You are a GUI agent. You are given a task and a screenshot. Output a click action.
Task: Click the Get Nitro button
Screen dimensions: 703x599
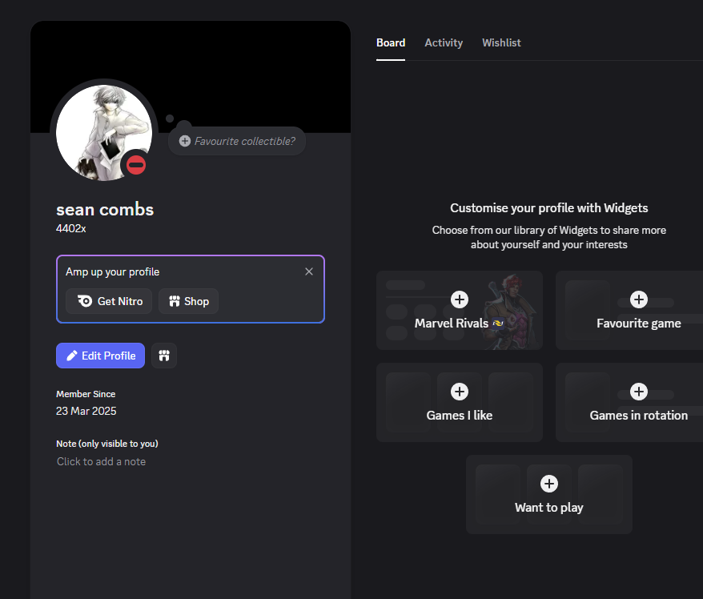pos(109,301)
